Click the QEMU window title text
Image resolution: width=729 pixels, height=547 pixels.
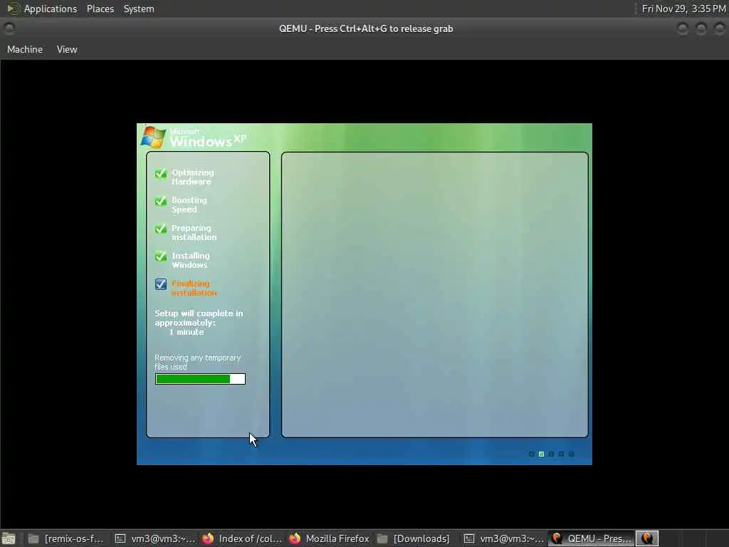[366, 28]
